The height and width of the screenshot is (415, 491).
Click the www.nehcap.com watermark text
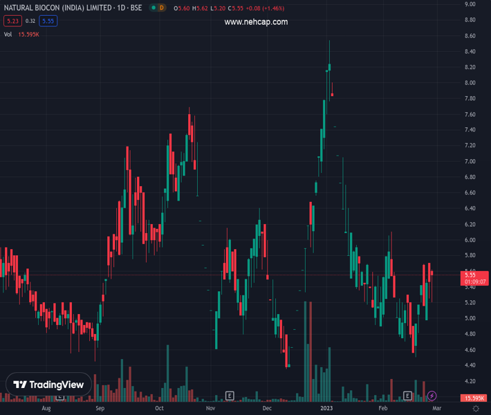coord(256,22)
